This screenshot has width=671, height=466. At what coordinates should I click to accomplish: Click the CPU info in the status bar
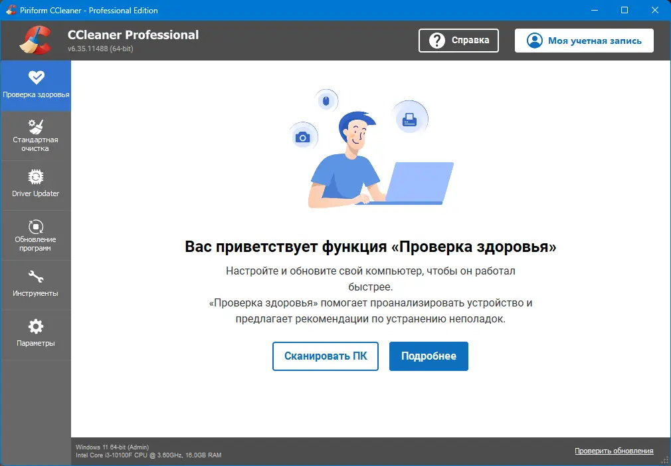147,455
